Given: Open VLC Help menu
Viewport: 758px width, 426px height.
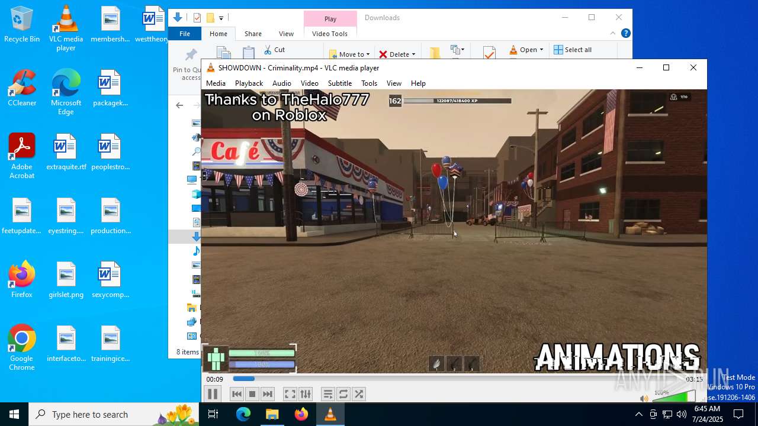Looking at the screenshot, I should [418, 83].
